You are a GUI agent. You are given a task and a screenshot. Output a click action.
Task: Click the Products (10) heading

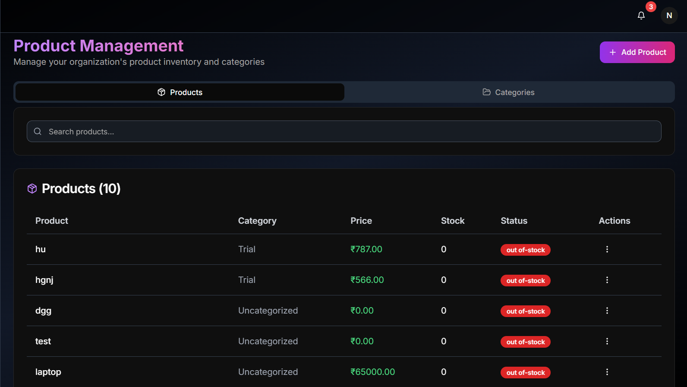tap(81, 188)
